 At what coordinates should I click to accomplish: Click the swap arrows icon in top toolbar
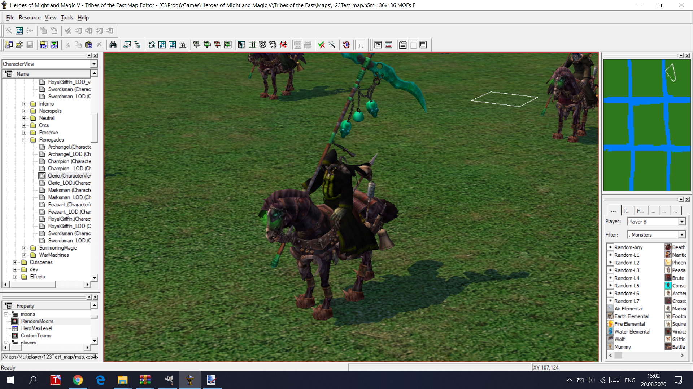[19, 31]
